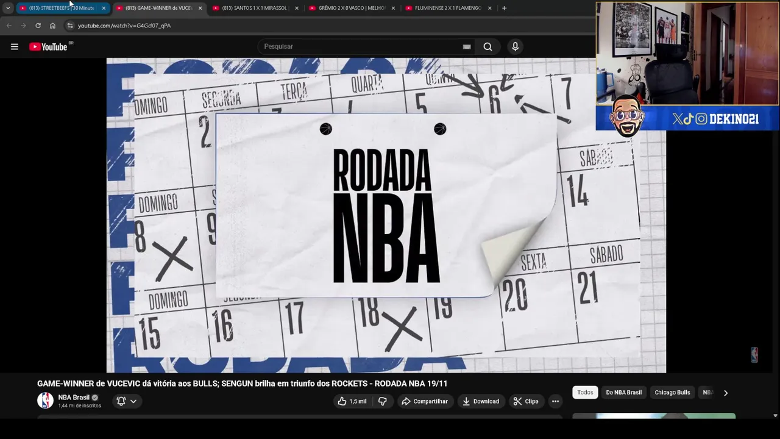The height and width of the screenshot is (439, 780).
Task: Expand notification options chevron
Action: pyautogui.click(x=133, y=401)
